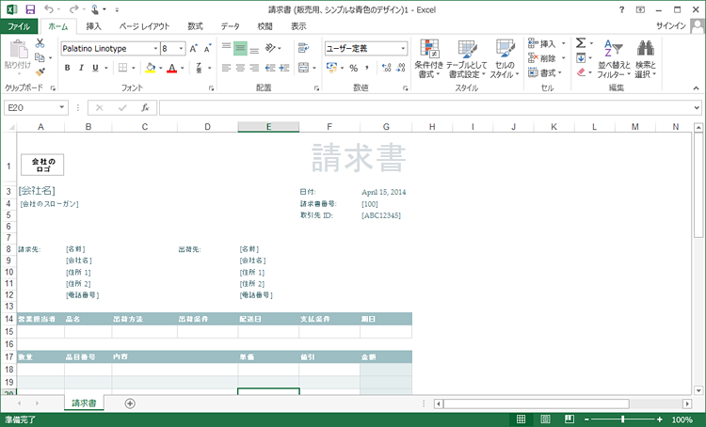This screenshot has height=427, width=706.
Task: Toggle middle vertical alignment button
Action: tap(240, 48)
